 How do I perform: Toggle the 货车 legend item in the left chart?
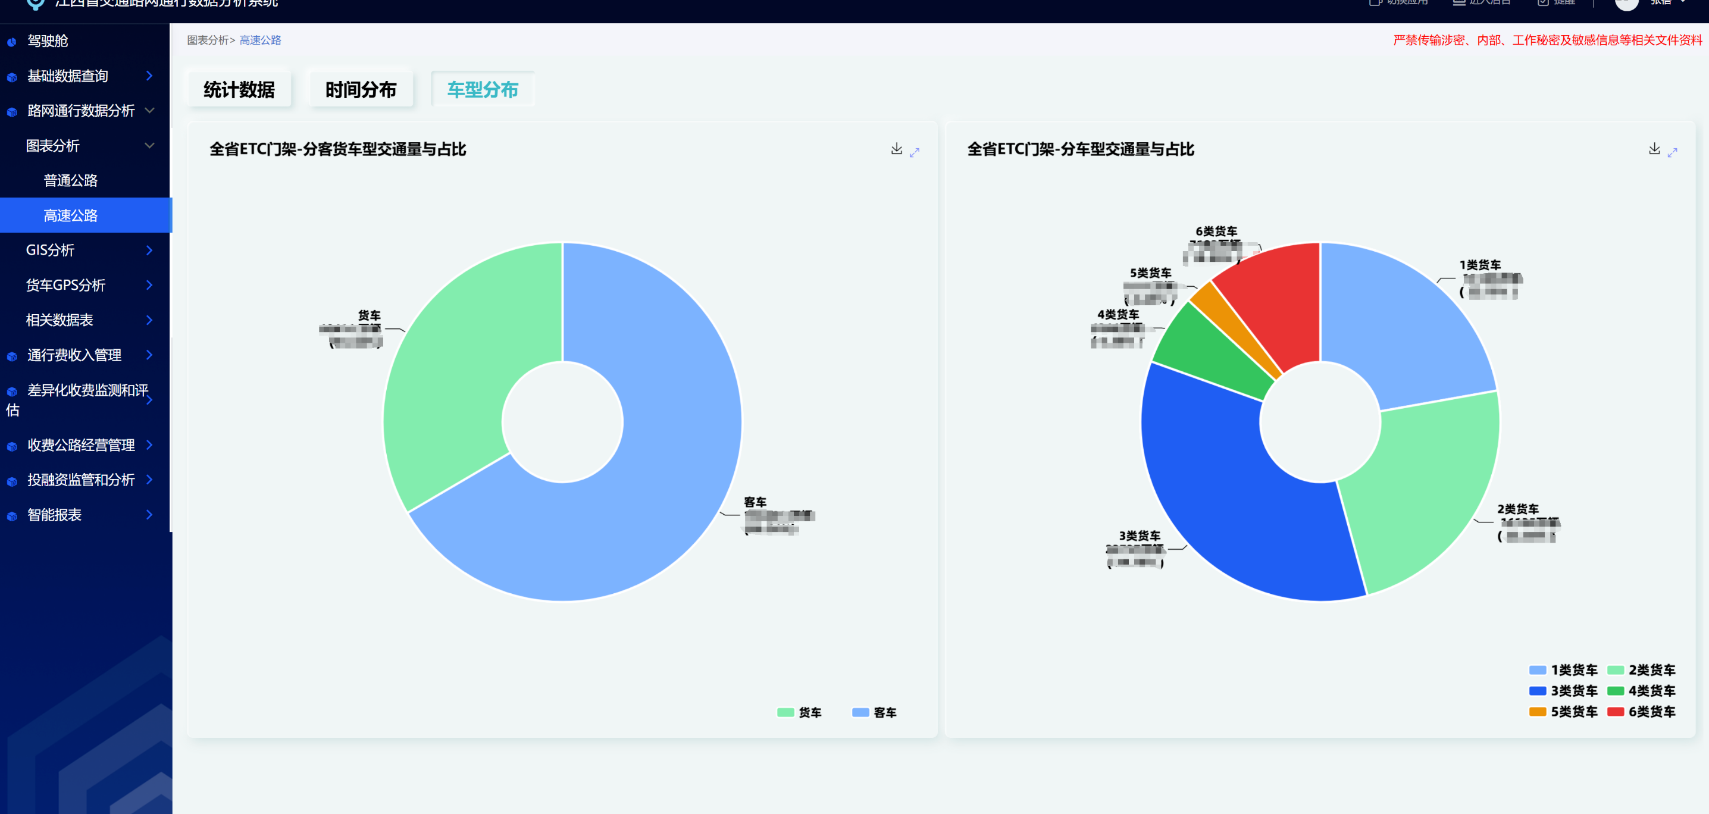799,712
